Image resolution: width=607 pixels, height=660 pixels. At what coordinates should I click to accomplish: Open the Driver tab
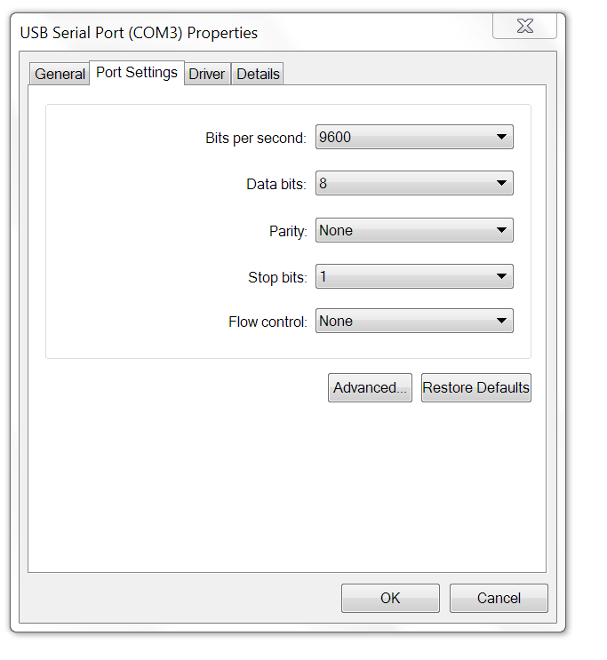click(207, 74)
